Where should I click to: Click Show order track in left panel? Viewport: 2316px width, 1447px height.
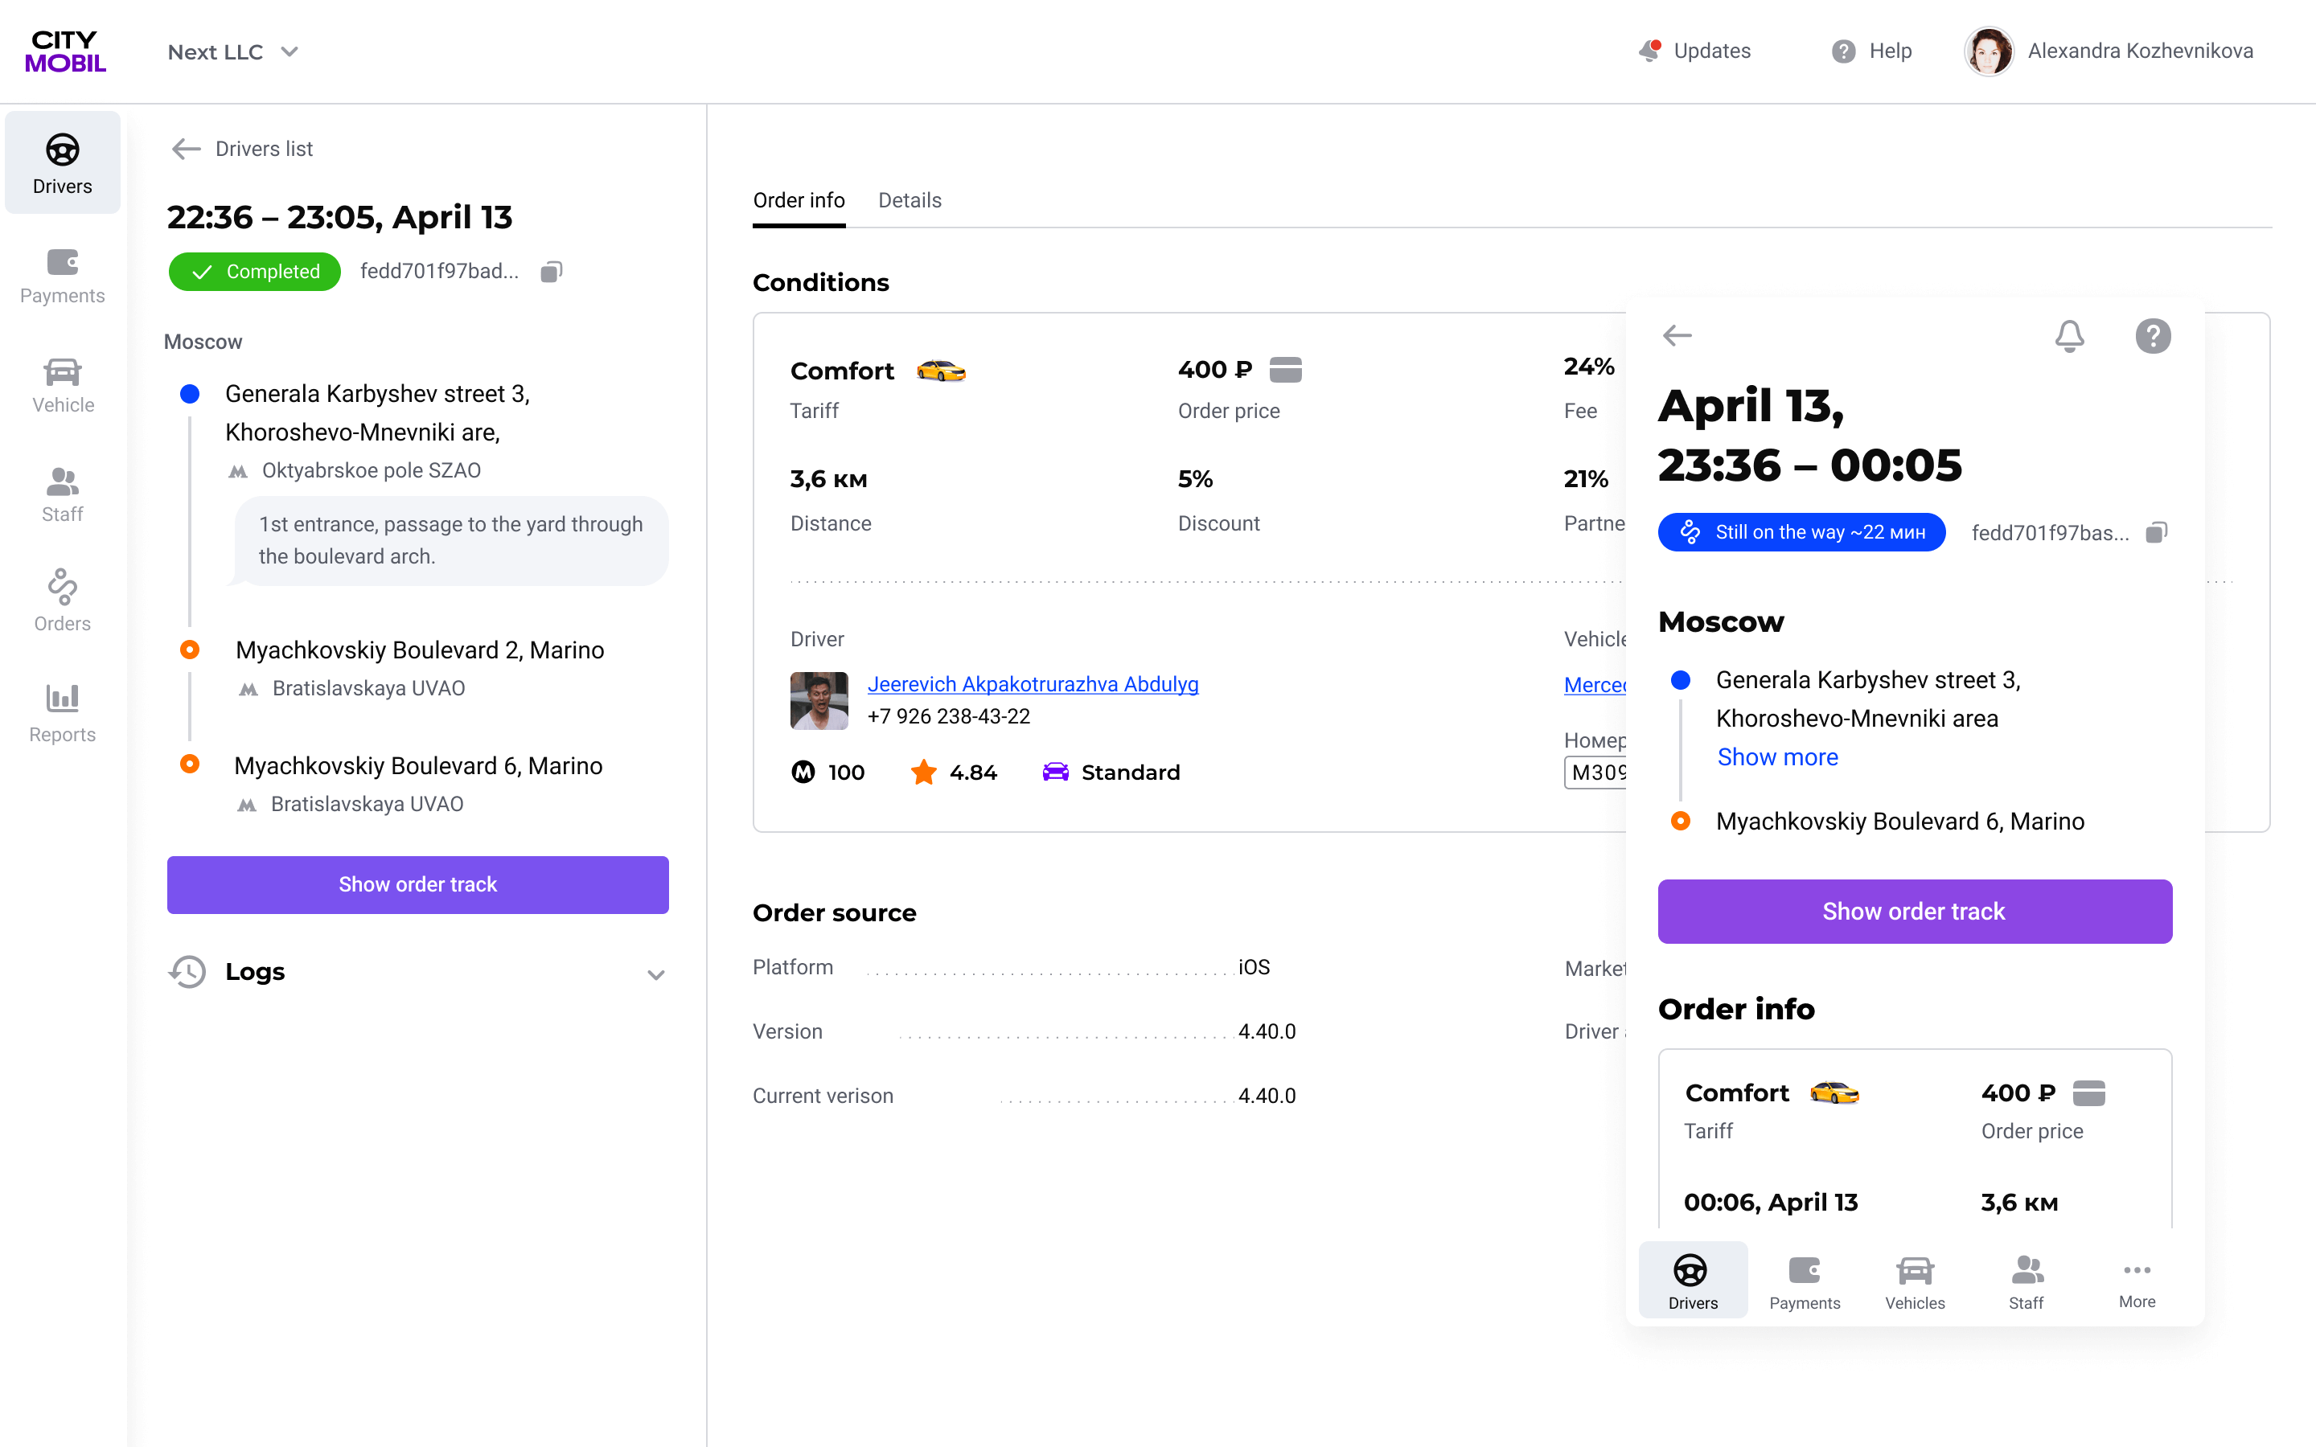(x=418, y=884)
